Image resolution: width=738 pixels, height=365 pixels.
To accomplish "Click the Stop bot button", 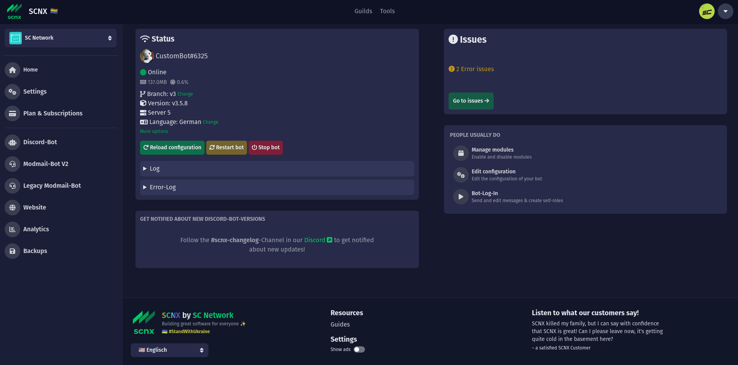I will [266, 148].
